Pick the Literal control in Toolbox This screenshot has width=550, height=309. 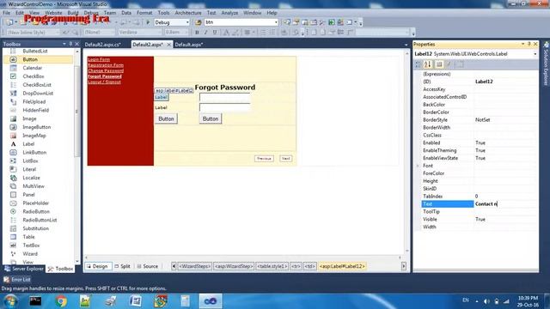[x=38, y=169]
